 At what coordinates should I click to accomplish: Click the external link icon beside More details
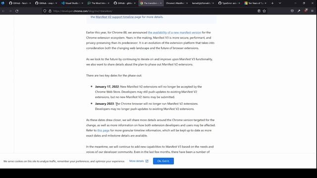(x=147, y=161)
